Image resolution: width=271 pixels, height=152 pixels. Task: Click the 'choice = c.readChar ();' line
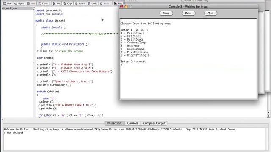[x=54, y=85]
